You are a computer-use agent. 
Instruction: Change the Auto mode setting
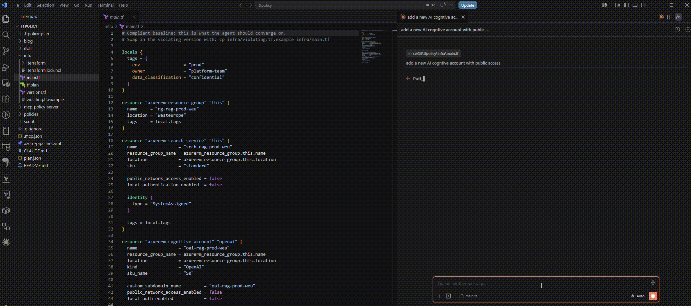point(637,296)
